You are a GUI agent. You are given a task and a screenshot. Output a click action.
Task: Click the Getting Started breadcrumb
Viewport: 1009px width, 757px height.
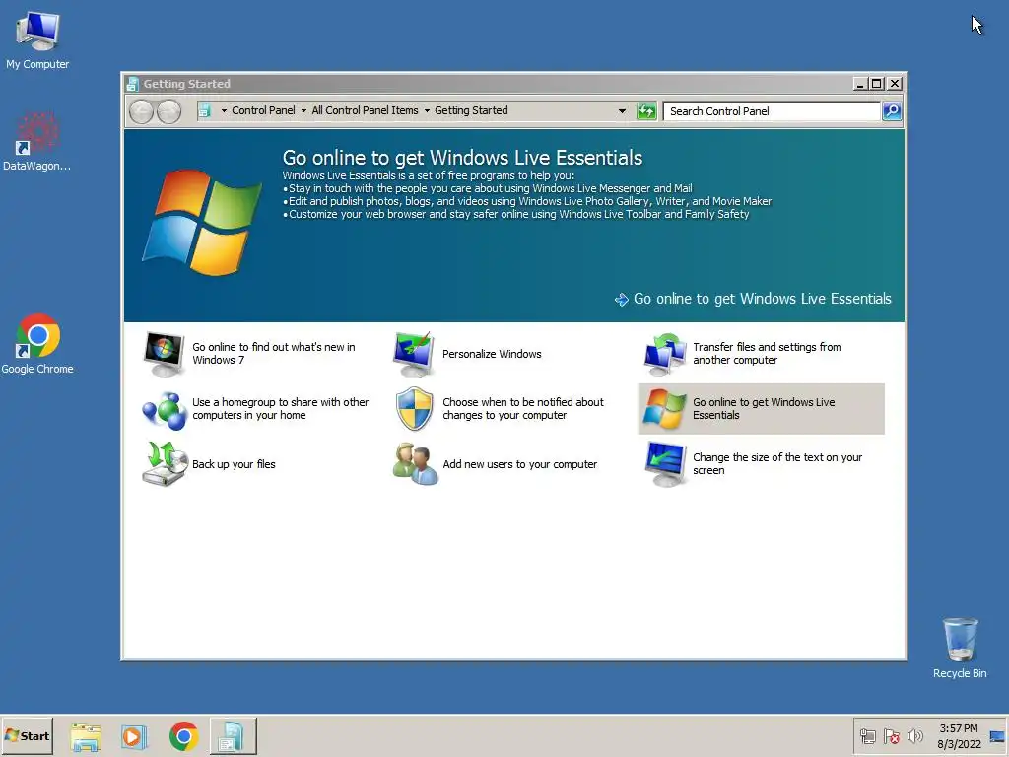tap(471, 110)
